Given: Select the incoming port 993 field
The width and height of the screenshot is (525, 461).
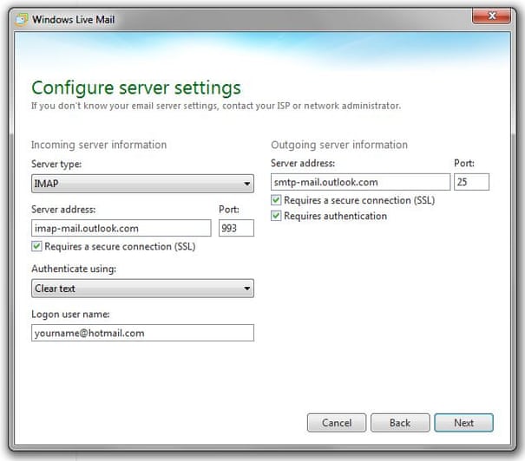Looking at the screenshot, I should point(236,228).
